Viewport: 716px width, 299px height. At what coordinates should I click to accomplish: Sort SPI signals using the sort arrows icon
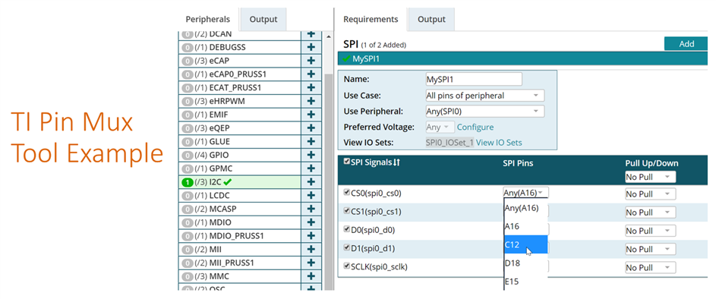pyautogui.click(x=396, y=162)
